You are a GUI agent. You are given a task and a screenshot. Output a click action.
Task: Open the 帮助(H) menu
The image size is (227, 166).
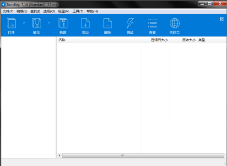tap(92, 11)
